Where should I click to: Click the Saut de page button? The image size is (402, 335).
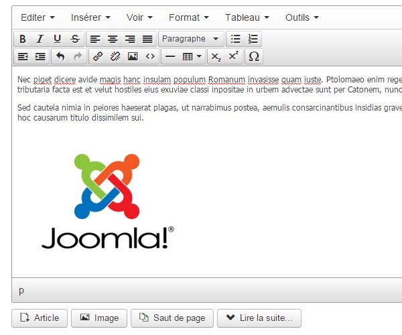point(172,318)
